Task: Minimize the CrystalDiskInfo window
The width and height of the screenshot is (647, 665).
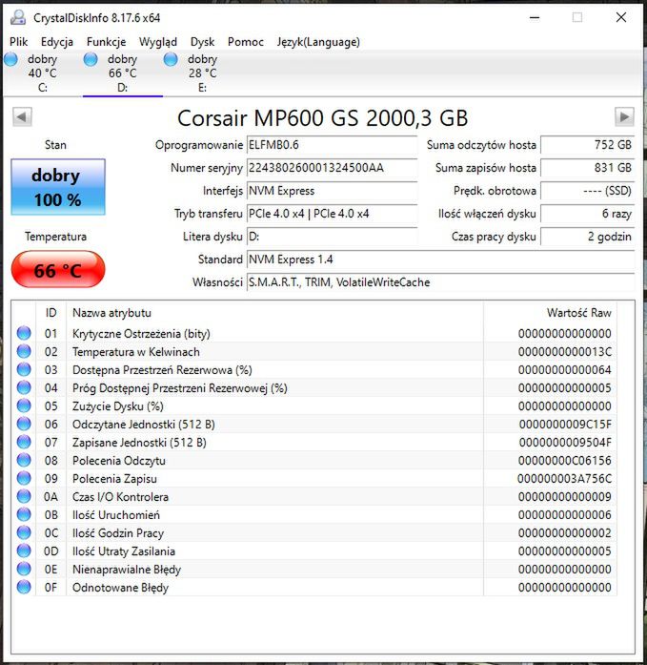Action: tap(535, 17)
